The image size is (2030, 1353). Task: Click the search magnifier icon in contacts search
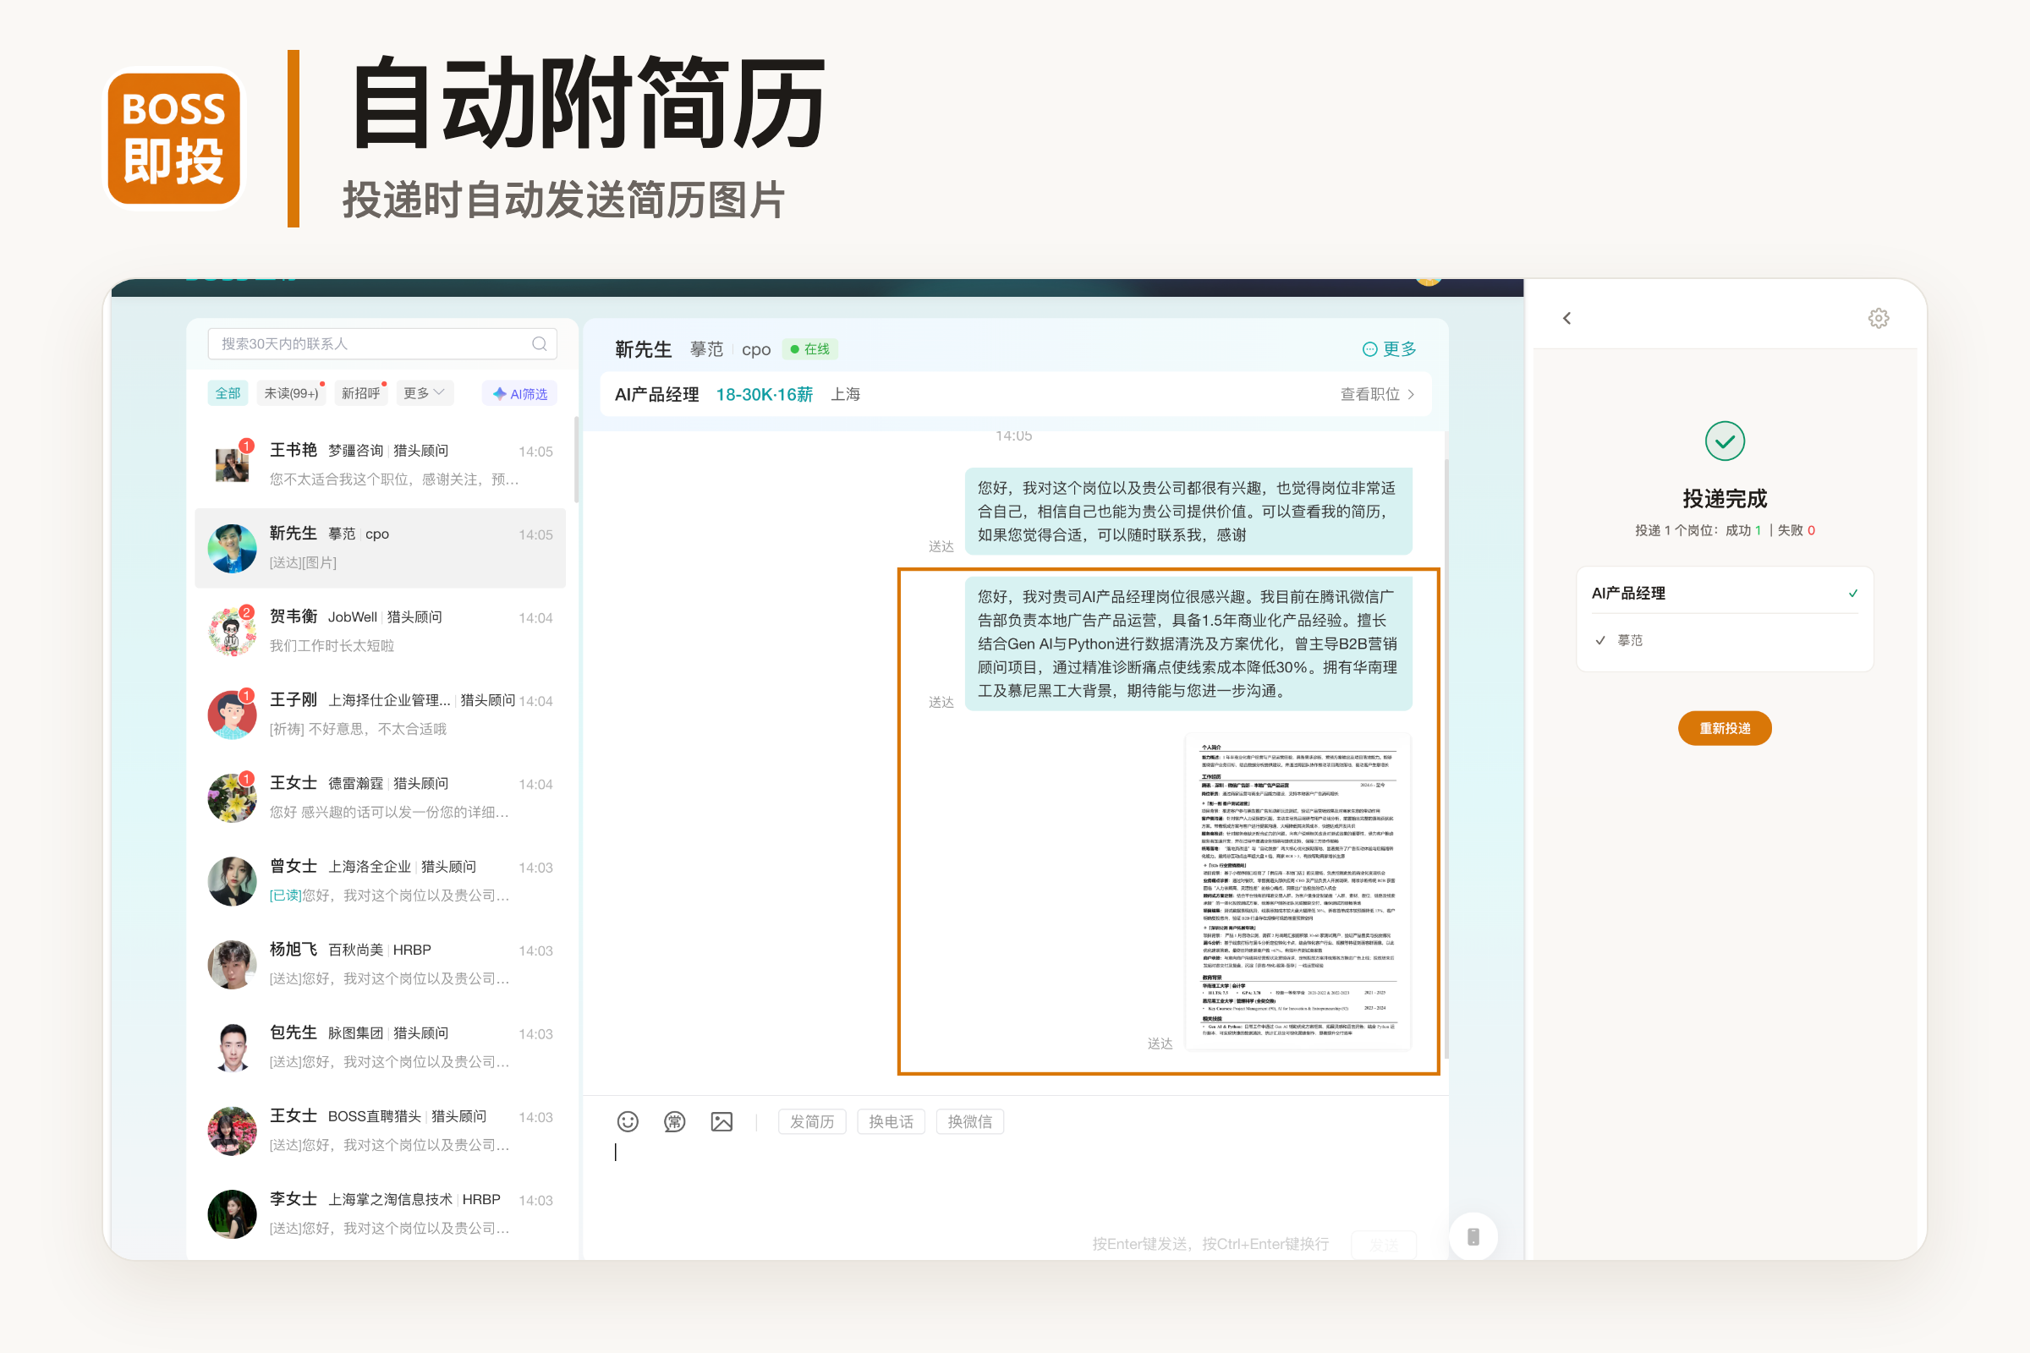tap(540, 343)
